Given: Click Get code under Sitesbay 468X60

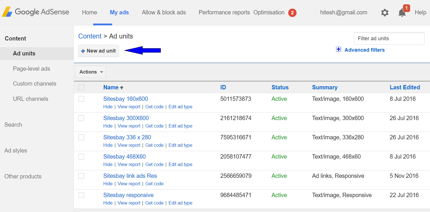Looking at the screenshot, I should (x=154, y=164).
